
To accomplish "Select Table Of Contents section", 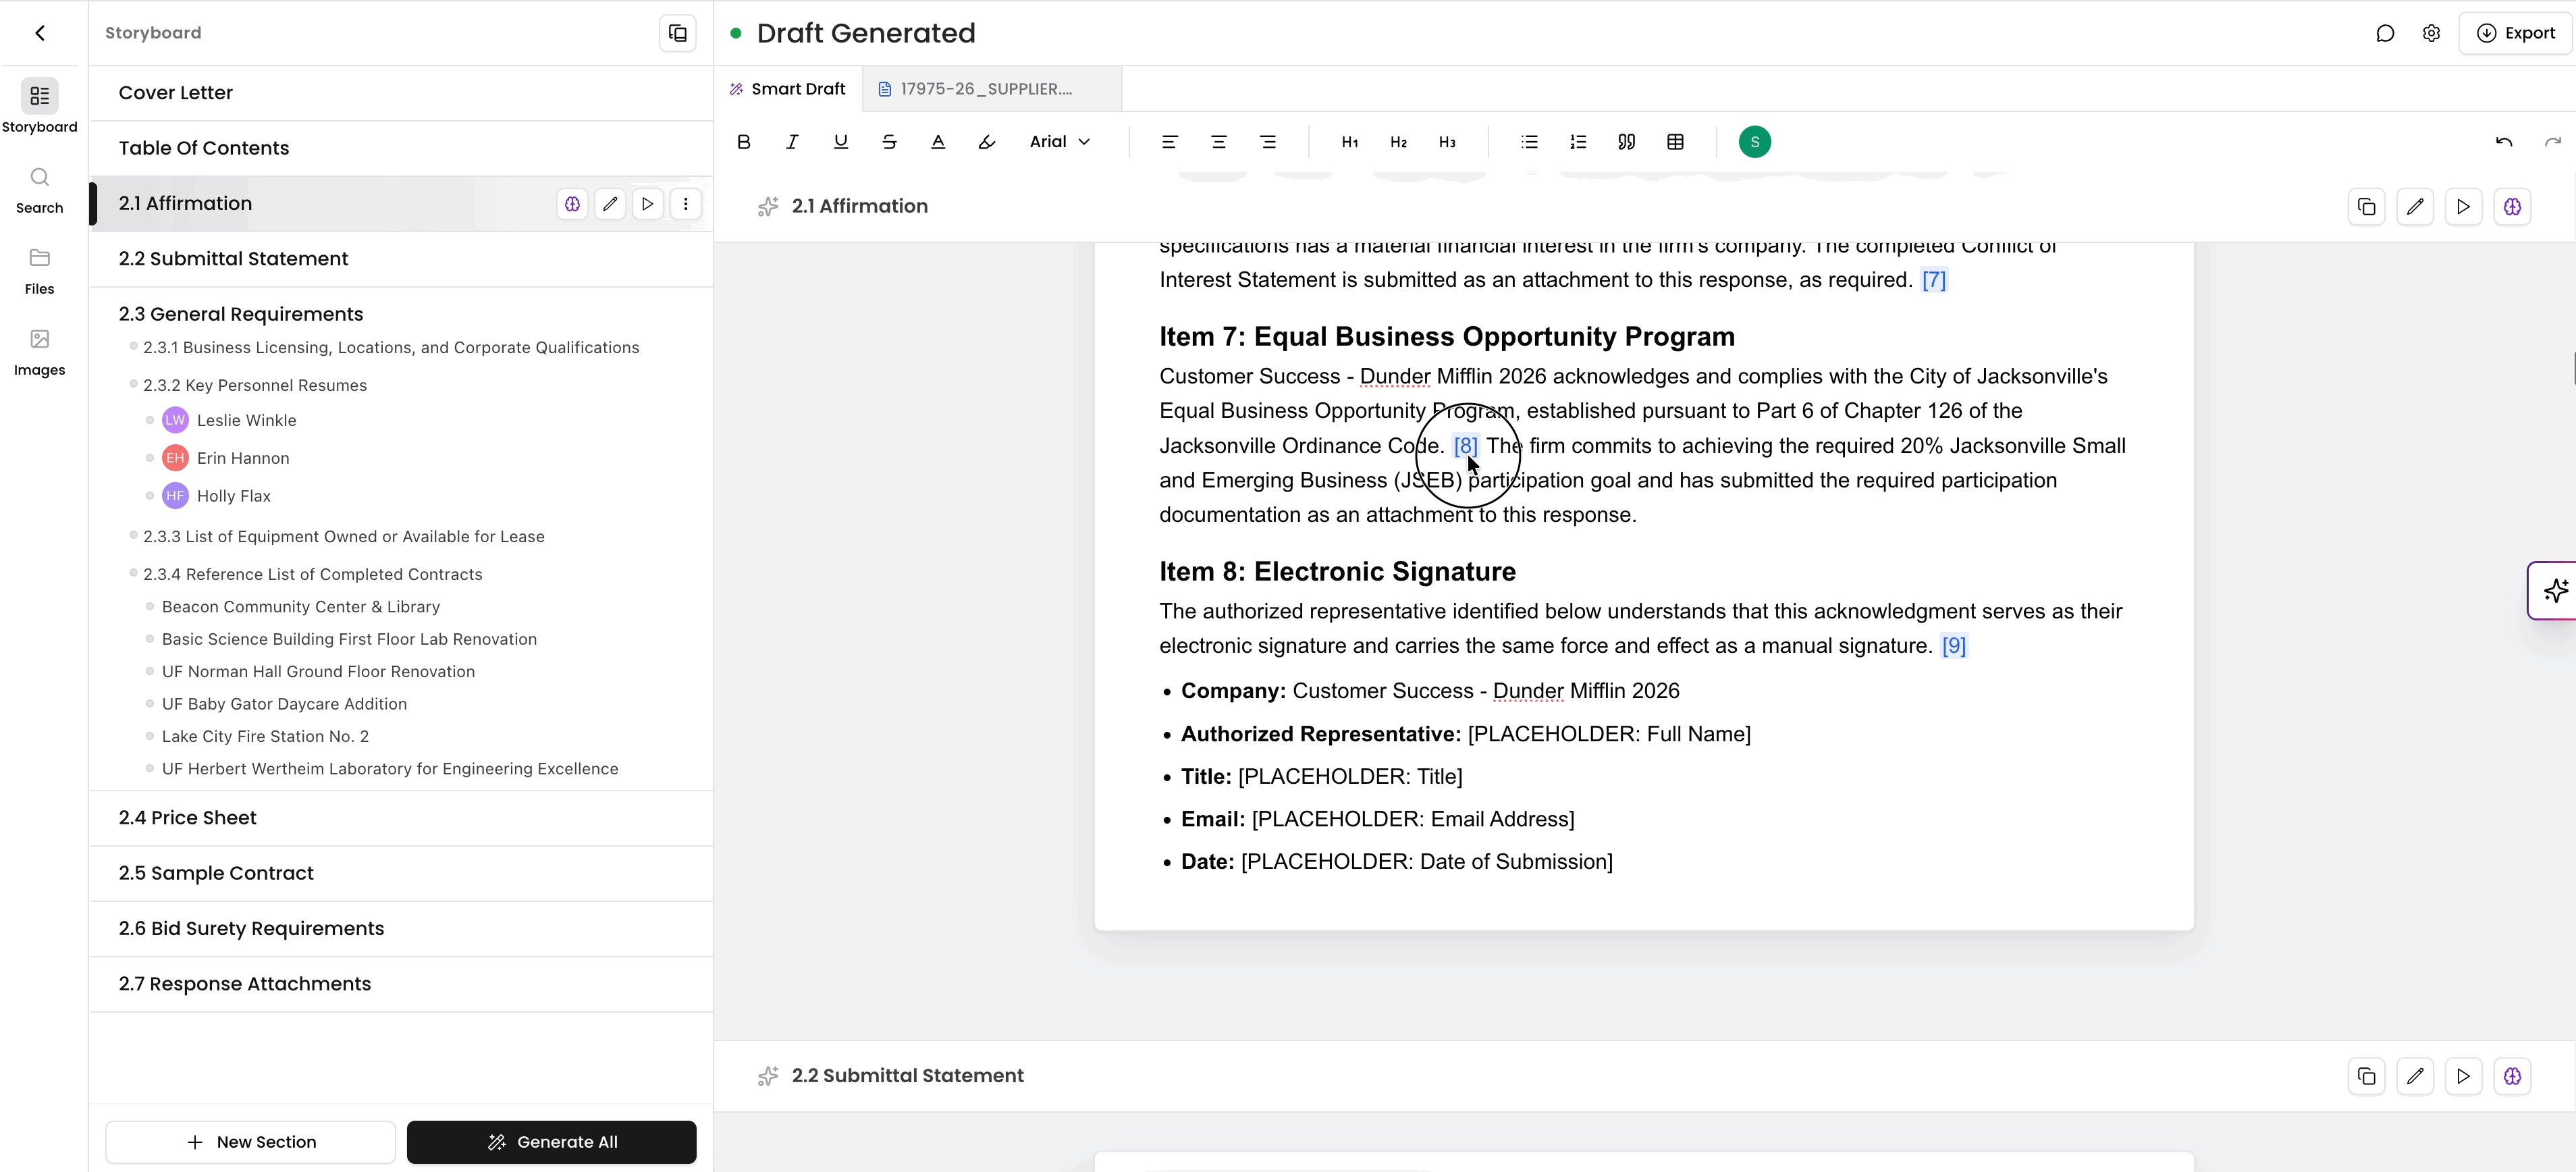I will pyautogui.click(x=401, y=148).
